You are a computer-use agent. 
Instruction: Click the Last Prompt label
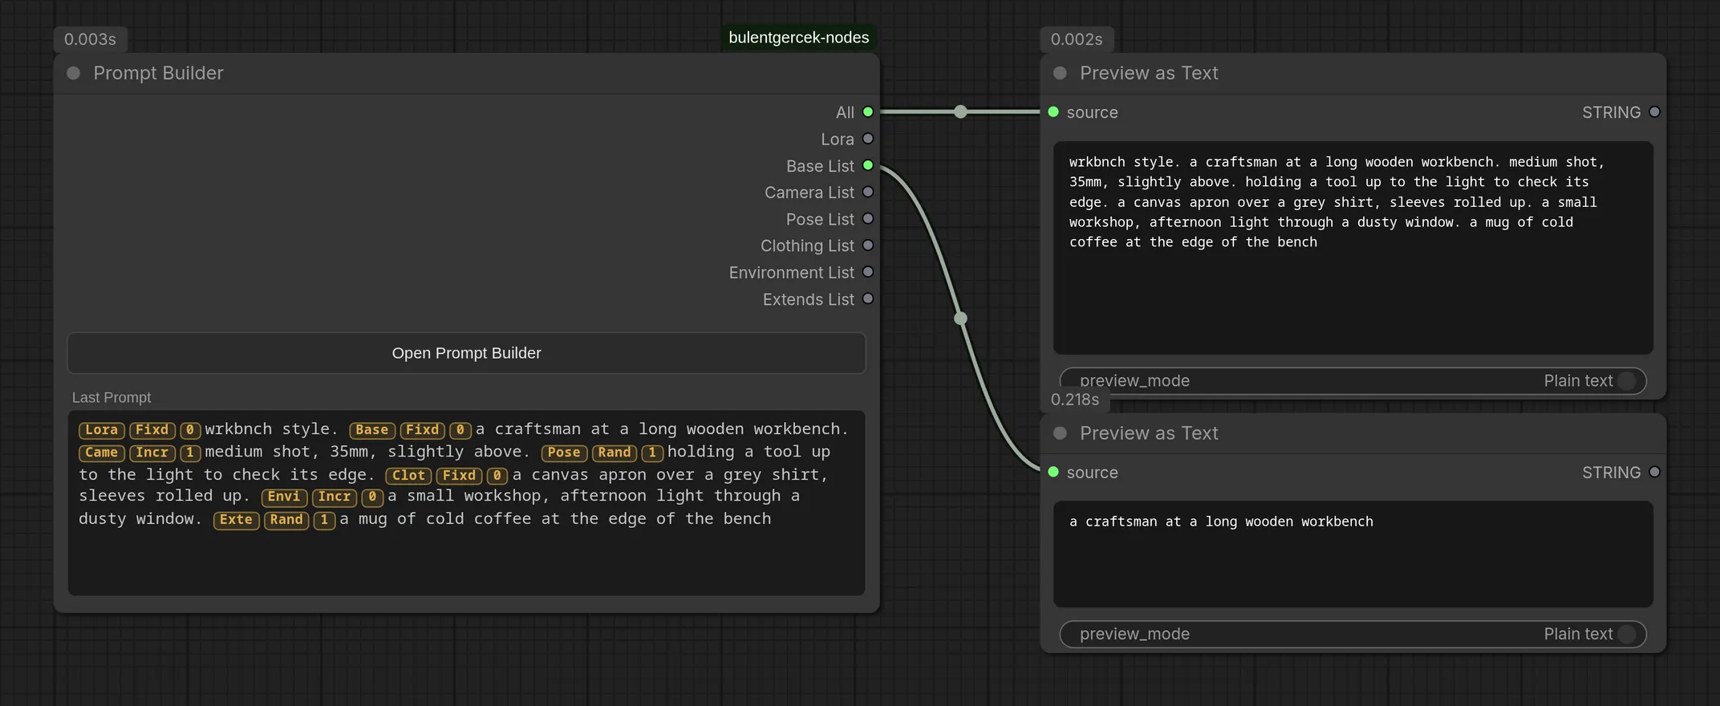click(112, 397)
